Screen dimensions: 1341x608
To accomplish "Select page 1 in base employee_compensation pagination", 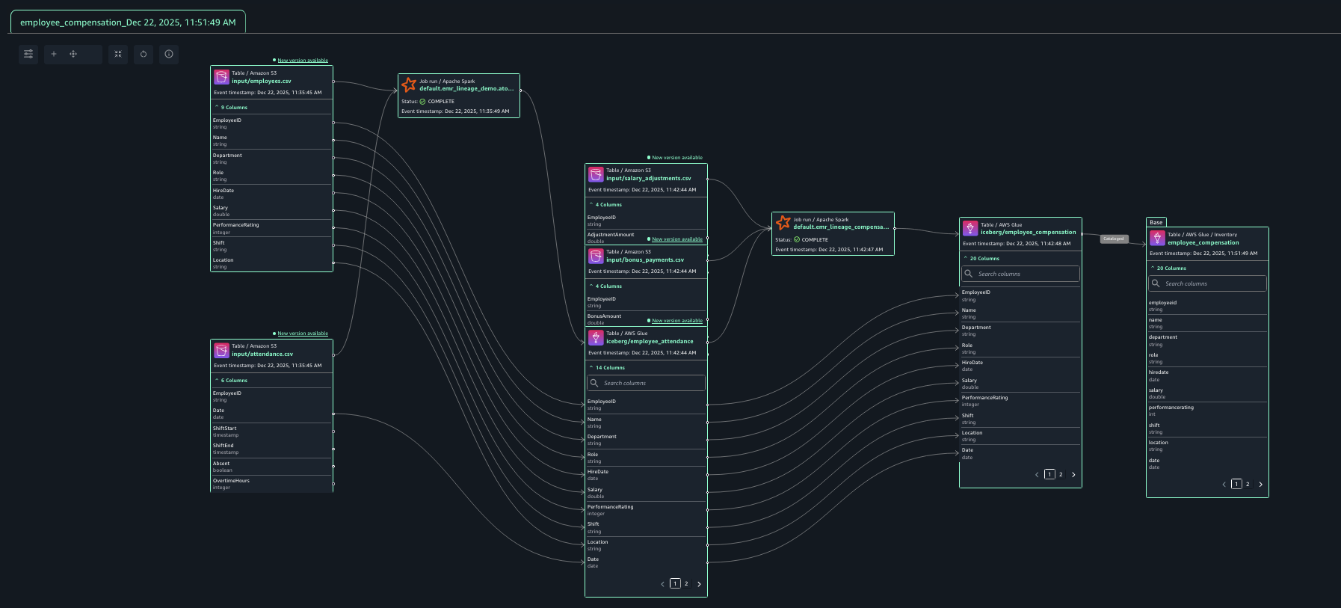I will click(1236, 485).
